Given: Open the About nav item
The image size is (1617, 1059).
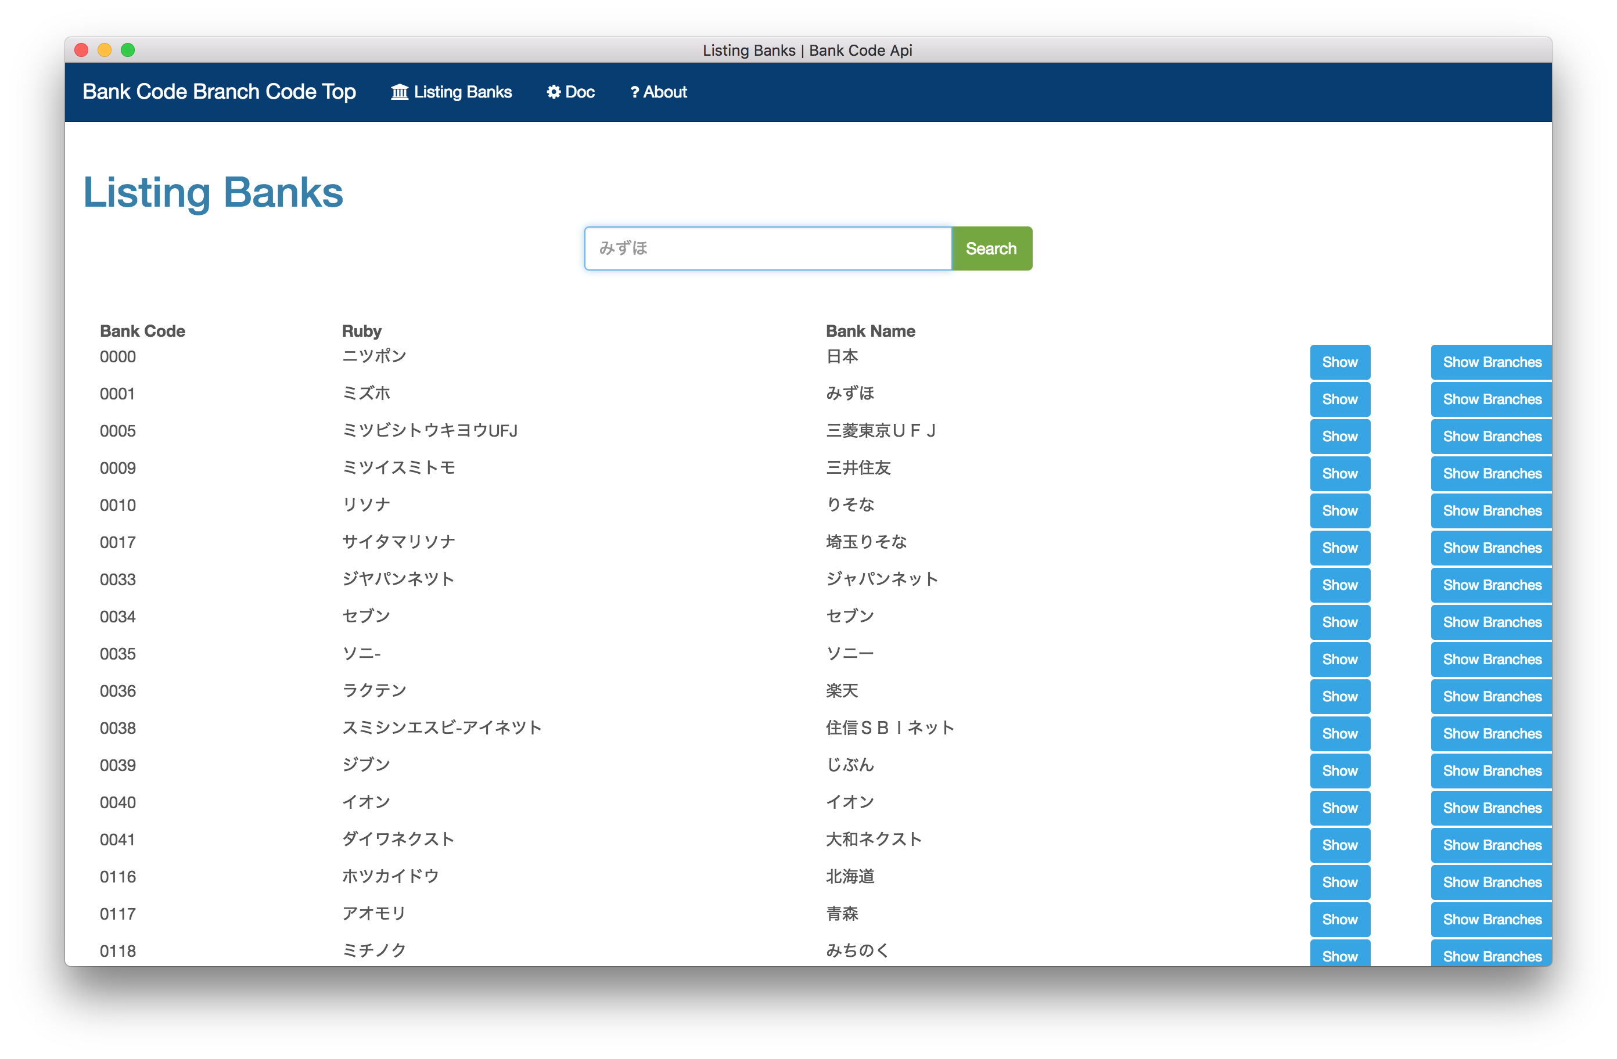Looking at the screenshot, I should pyautogui.click(x=658, y=92).
